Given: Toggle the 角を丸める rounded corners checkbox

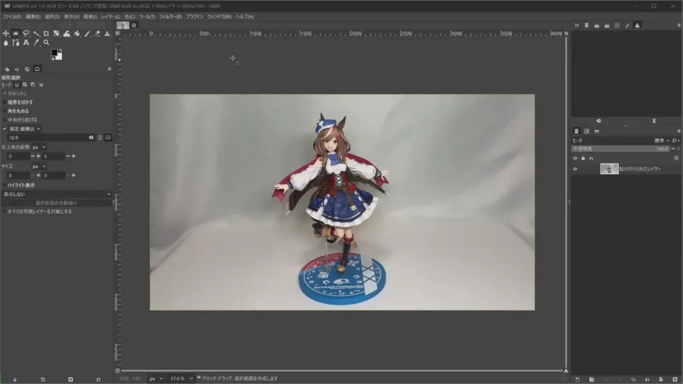Looking at the screenshot, I should coord(5,111).
